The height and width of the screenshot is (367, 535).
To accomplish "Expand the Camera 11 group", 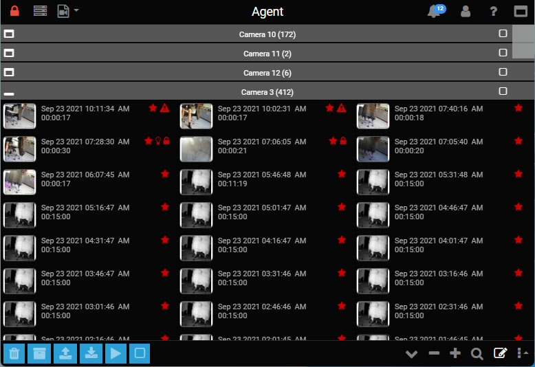I will 10,53.
